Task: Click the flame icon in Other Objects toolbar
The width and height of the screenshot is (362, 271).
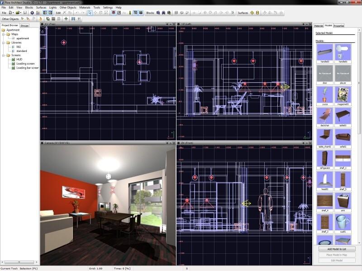Action: 41,19
